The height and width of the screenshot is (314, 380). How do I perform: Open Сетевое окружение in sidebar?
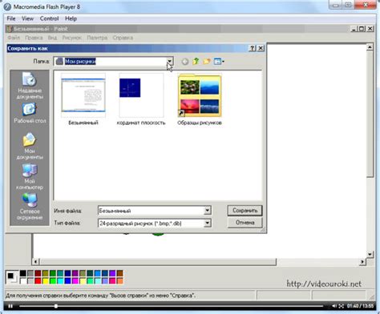[30, 207]
